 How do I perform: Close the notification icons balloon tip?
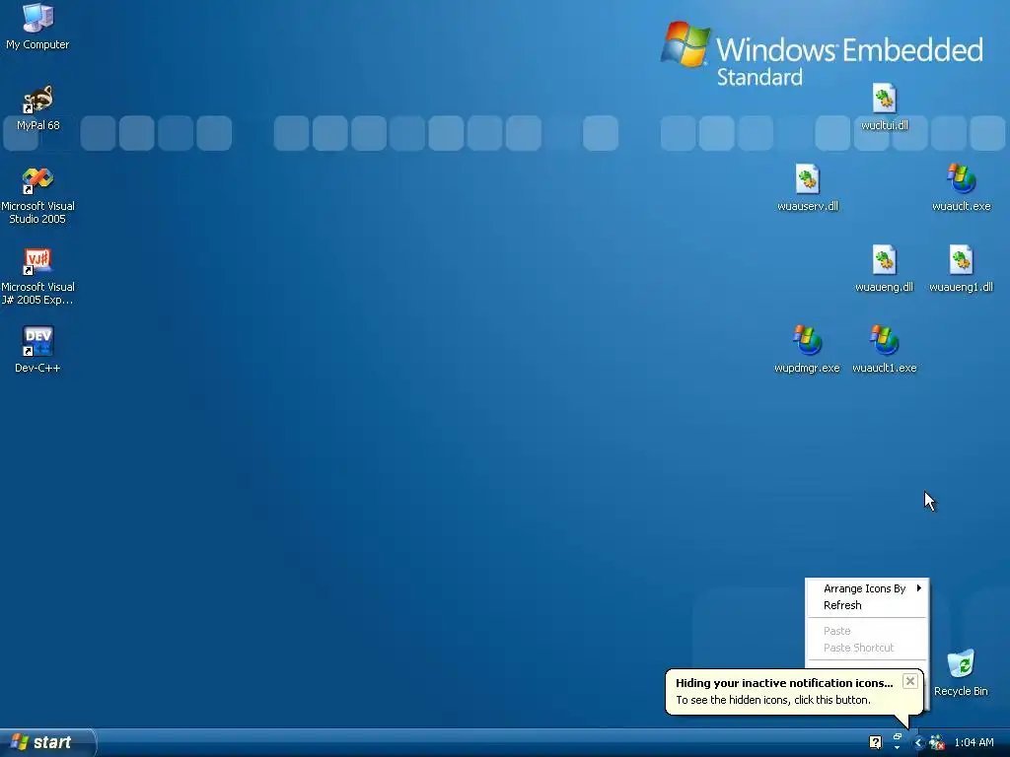point(909,681)
